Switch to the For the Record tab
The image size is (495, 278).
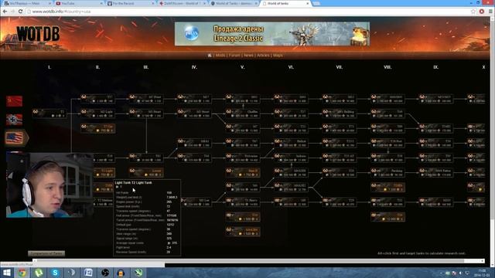131,3
